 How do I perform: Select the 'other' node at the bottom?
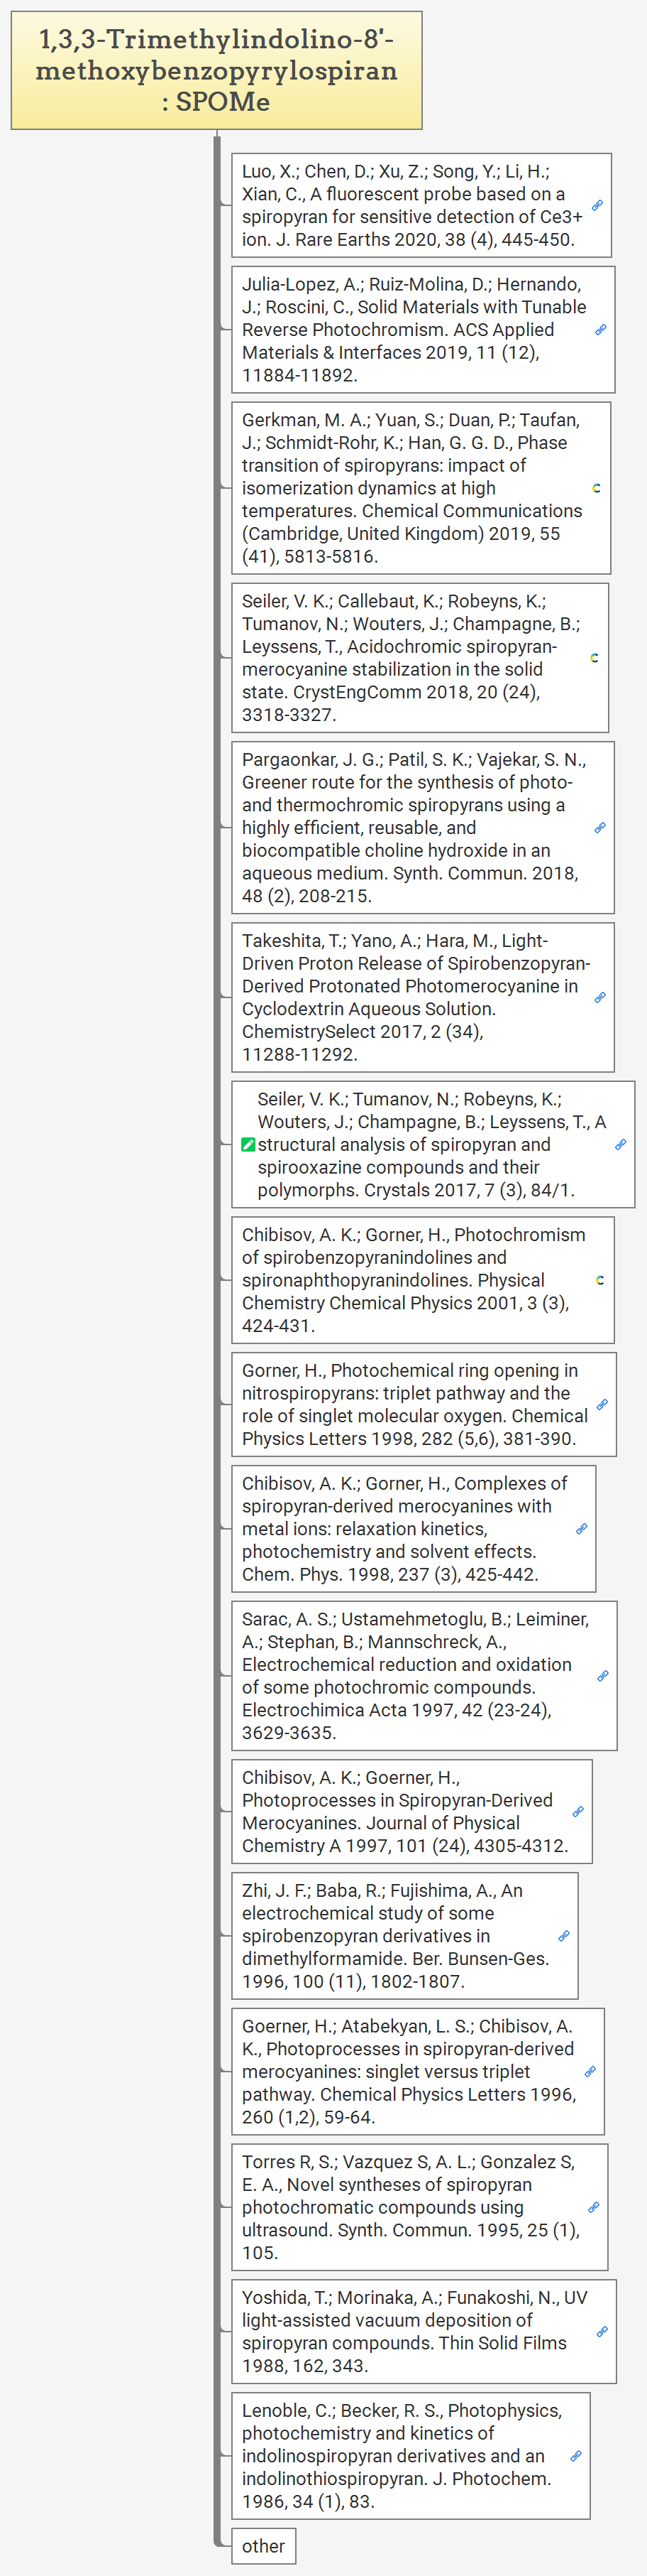pyautogui.click(x=264, y=2546)
